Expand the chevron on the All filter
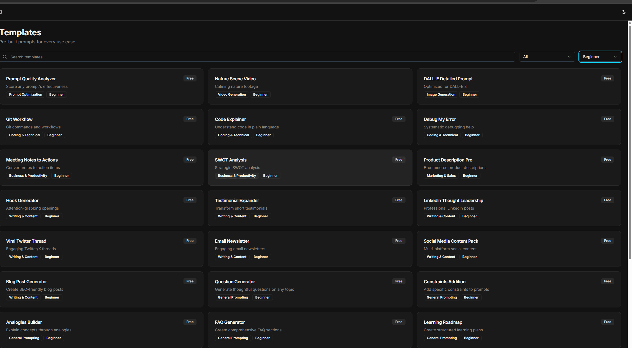632x348 pixels. pos(569,56)
